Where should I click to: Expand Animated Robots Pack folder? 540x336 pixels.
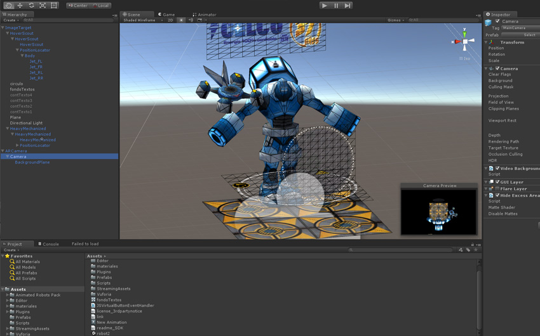pyautogui.click(x=7, y=295)
